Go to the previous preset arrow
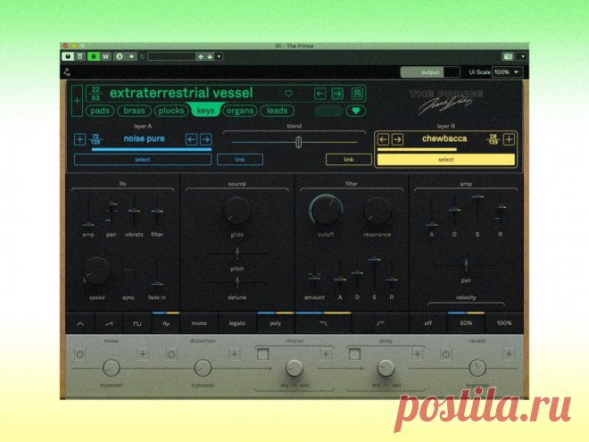Screen dimensions: 589x442 pyautogui.click(x=319, y=93)
